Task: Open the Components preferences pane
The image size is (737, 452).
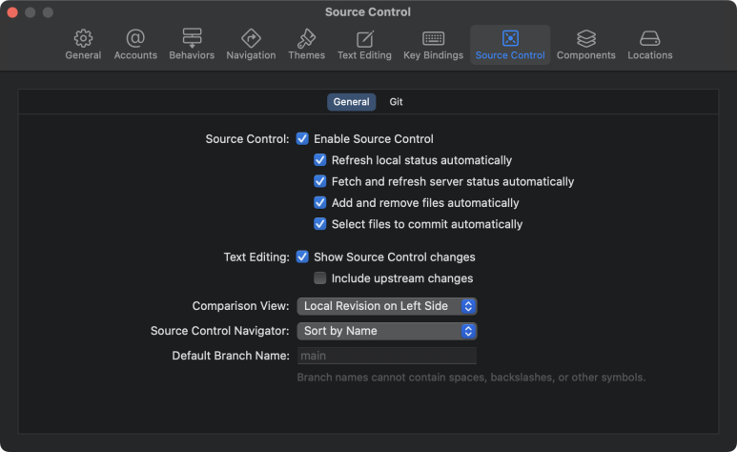Action: coord(585,45)
